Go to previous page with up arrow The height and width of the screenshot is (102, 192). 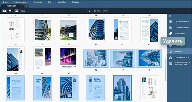tap(105, 11)
